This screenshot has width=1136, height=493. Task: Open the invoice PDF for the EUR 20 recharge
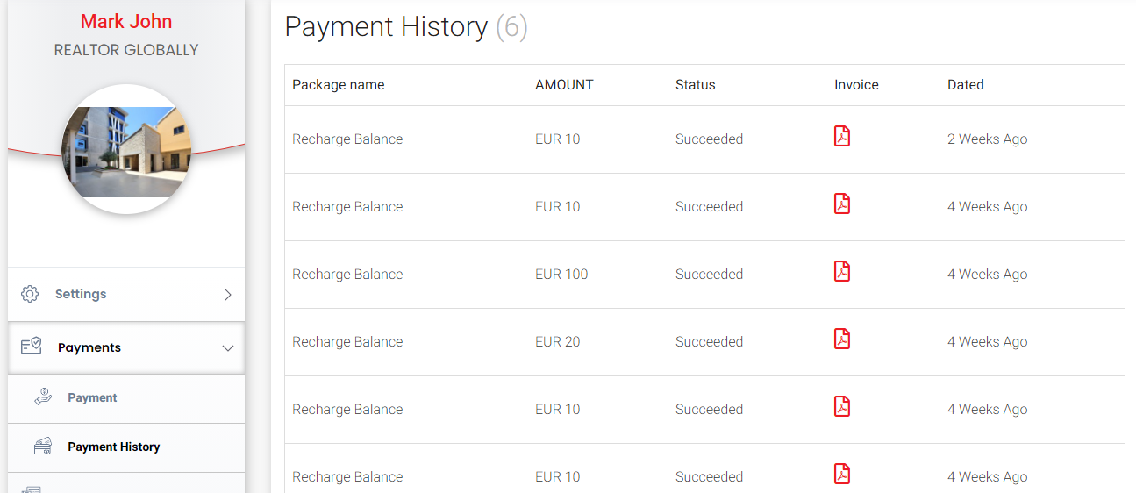842,339
